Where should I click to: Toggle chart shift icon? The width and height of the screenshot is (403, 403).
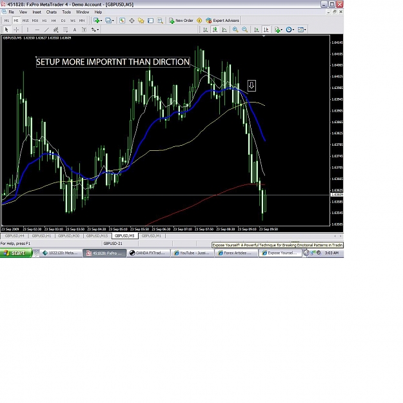click(x=266, y=30)
